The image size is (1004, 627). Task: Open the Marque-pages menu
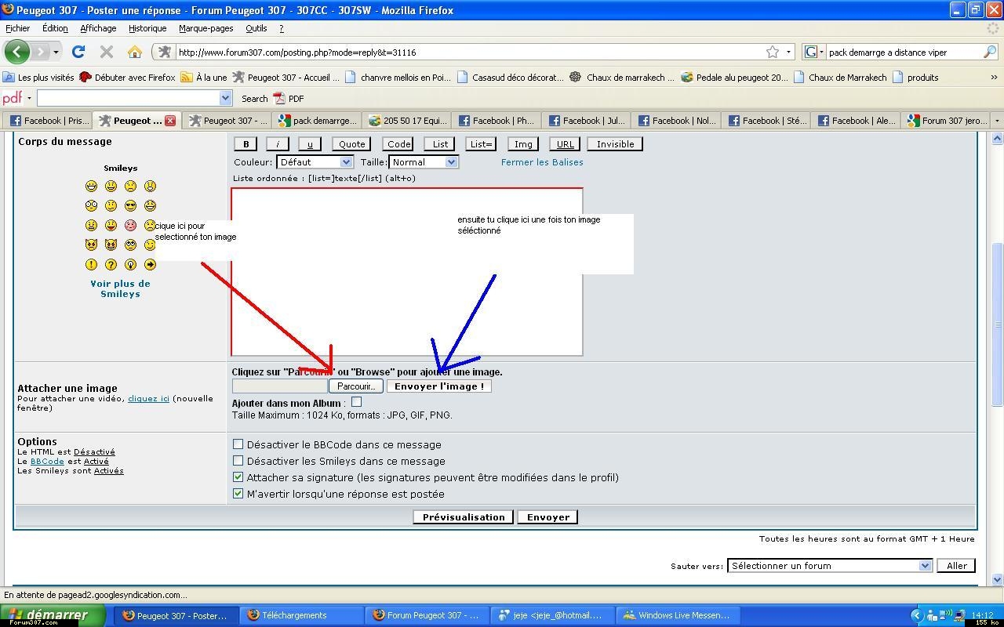coord(206,28)
